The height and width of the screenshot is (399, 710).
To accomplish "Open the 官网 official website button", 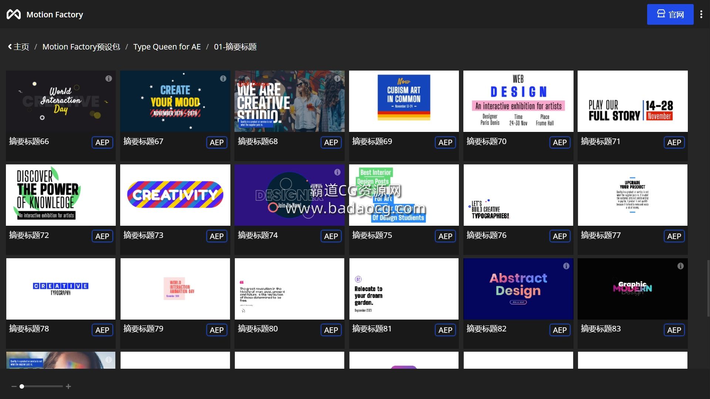I will 670,14.
